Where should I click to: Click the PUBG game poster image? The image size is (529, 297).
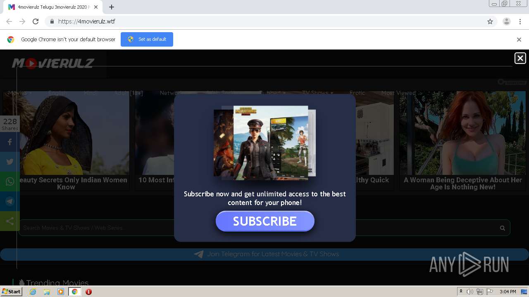(265, 143)
